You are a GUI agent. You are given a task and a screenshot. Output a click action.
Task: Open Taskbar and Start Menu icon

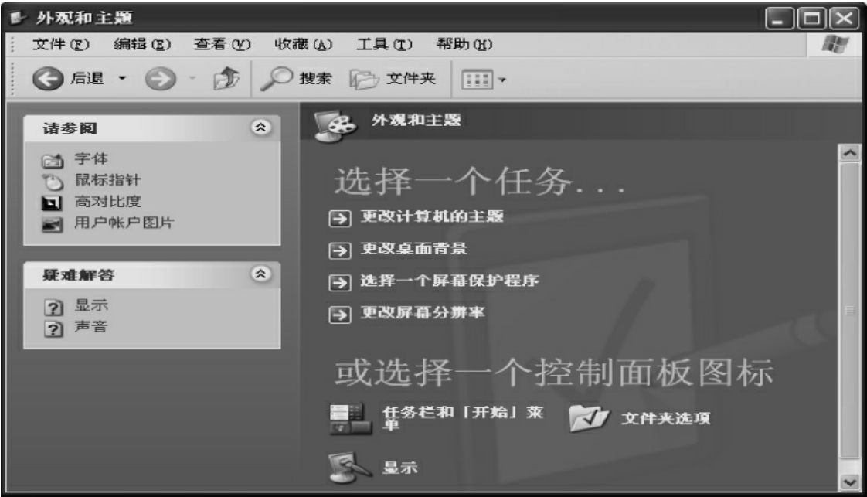[350, 419]
